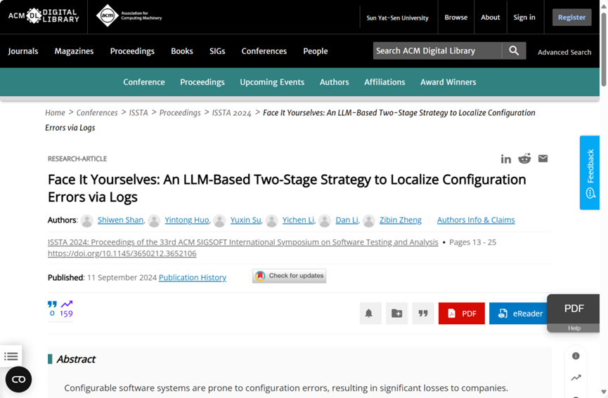Viewport: 608px width, 398px height.
Task: Open the Proceedings top menu
Action: [132, 51]
